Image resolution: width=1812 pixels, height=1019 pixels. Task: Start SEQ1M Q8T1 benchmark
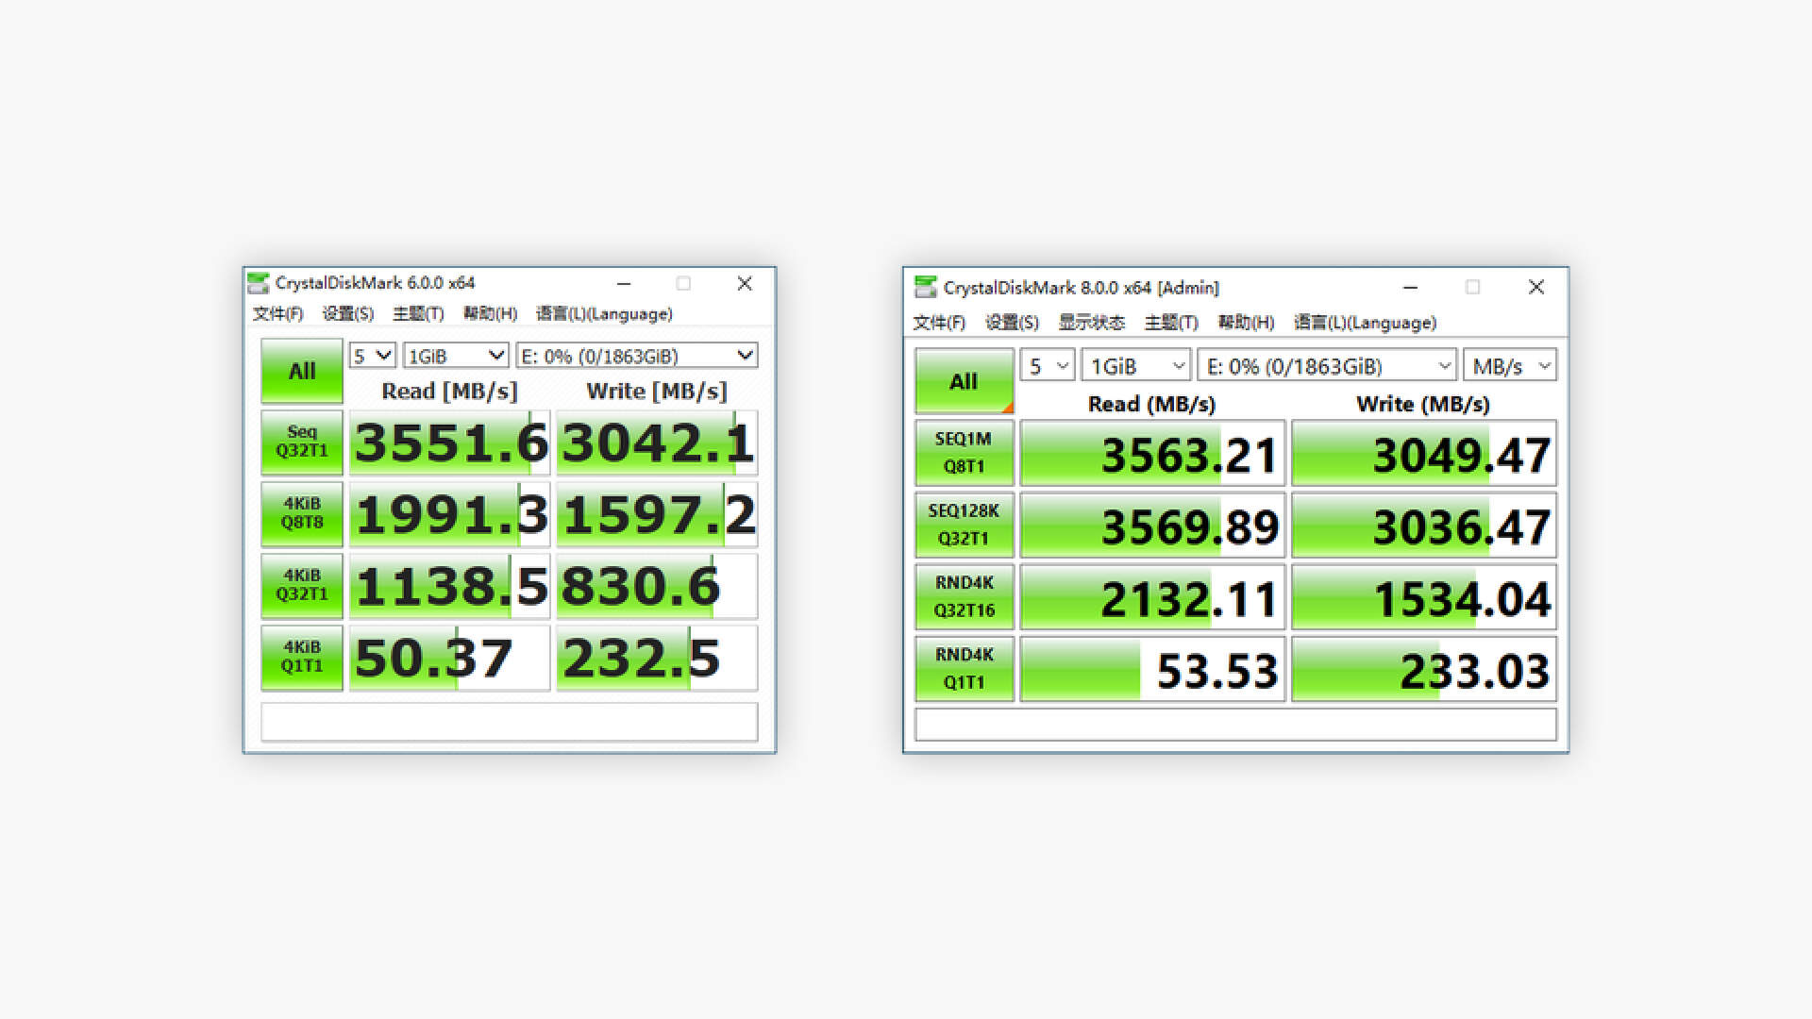point(964,453)
